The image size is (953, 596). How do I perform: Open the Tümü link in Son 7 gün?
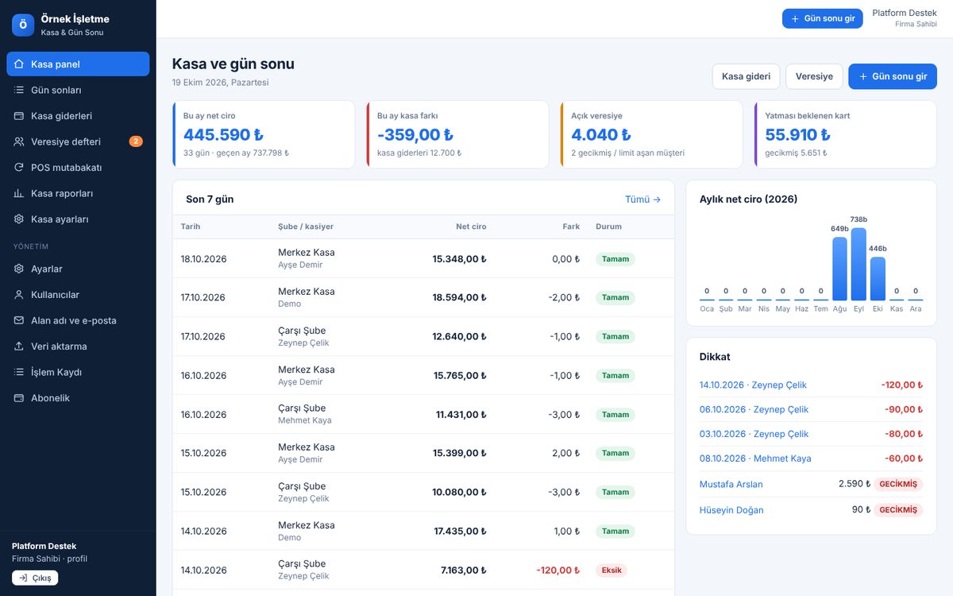coord(643,199)
